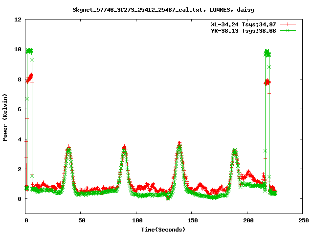Click the y-axis tick label 6
Image resolution: width=313 pixels, height=234 pixels.
pyautogui.click(x=20, y=109)
